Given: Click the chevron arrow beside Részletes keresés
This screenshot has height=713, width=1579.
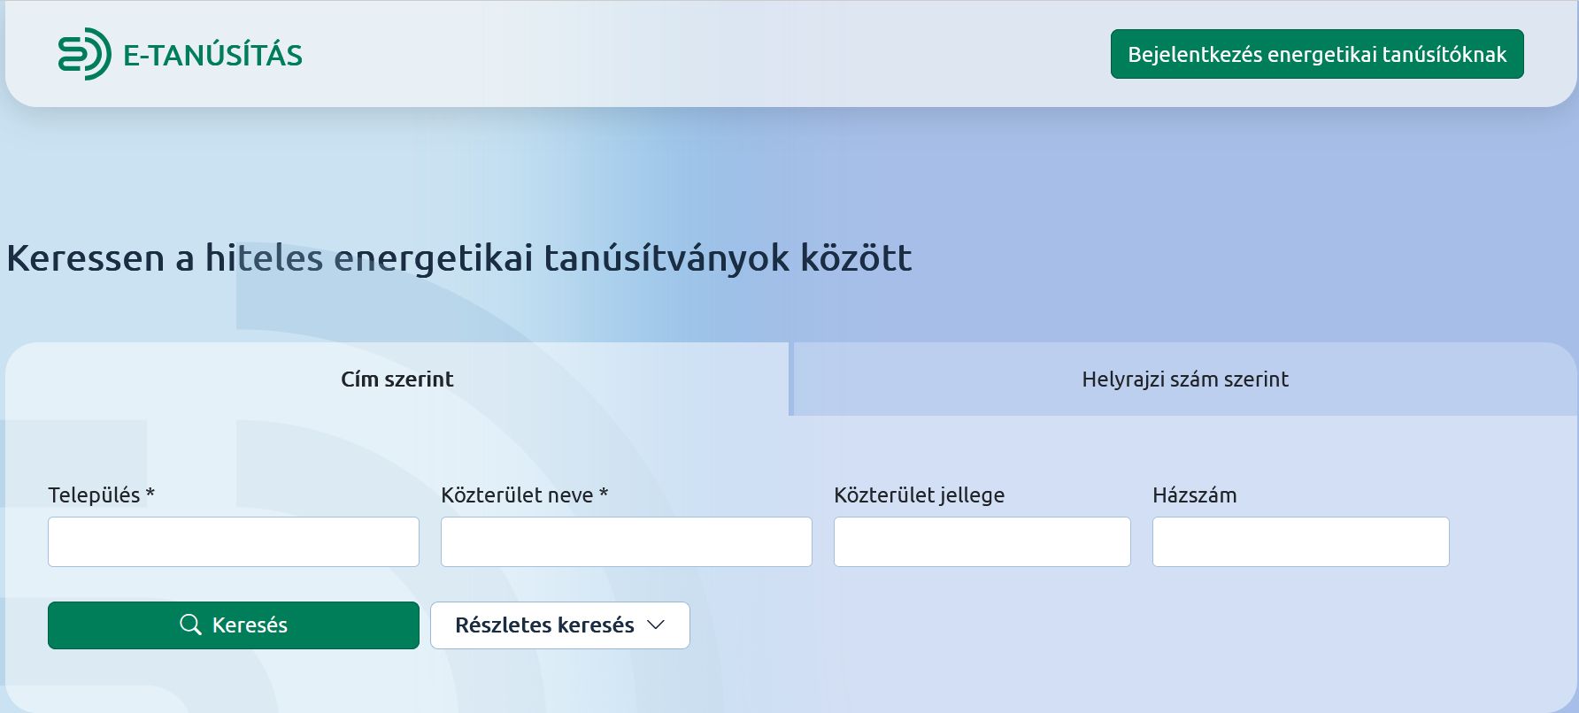Looking at the screenshot, I should coord(656,625).
